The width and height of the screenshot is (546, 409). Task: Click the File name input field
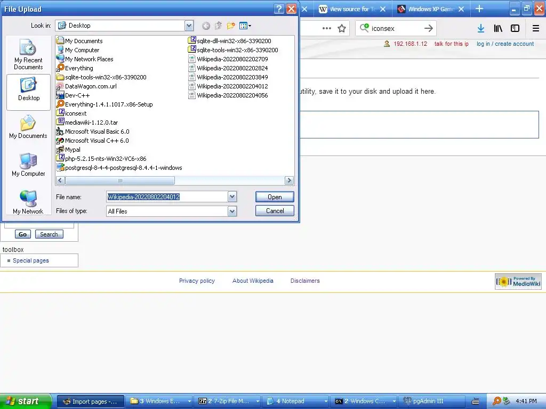(167, 197)
